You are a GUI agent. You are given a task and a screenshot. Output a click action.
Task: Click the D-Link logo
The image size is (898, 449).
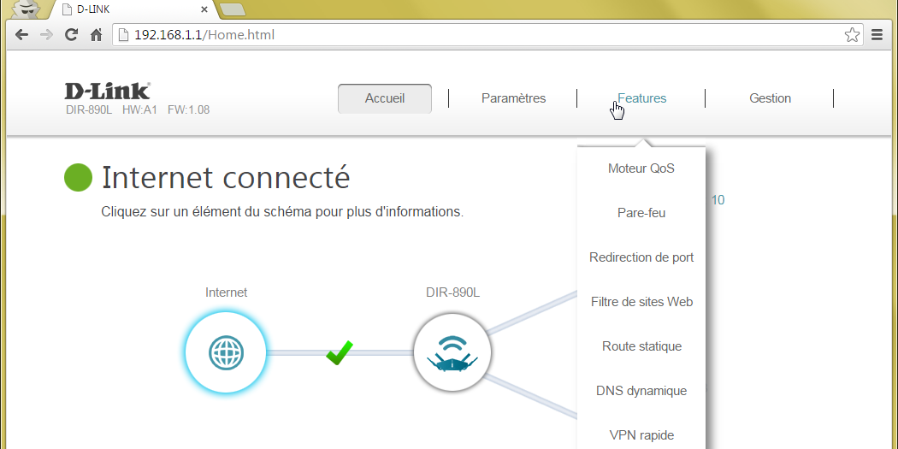[x=107, y=91]
